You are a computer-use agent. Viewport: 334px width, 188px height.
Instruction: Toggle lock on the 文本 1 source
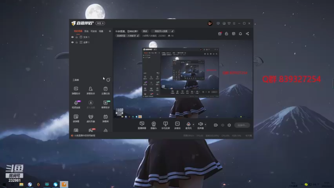coord(77,37)
